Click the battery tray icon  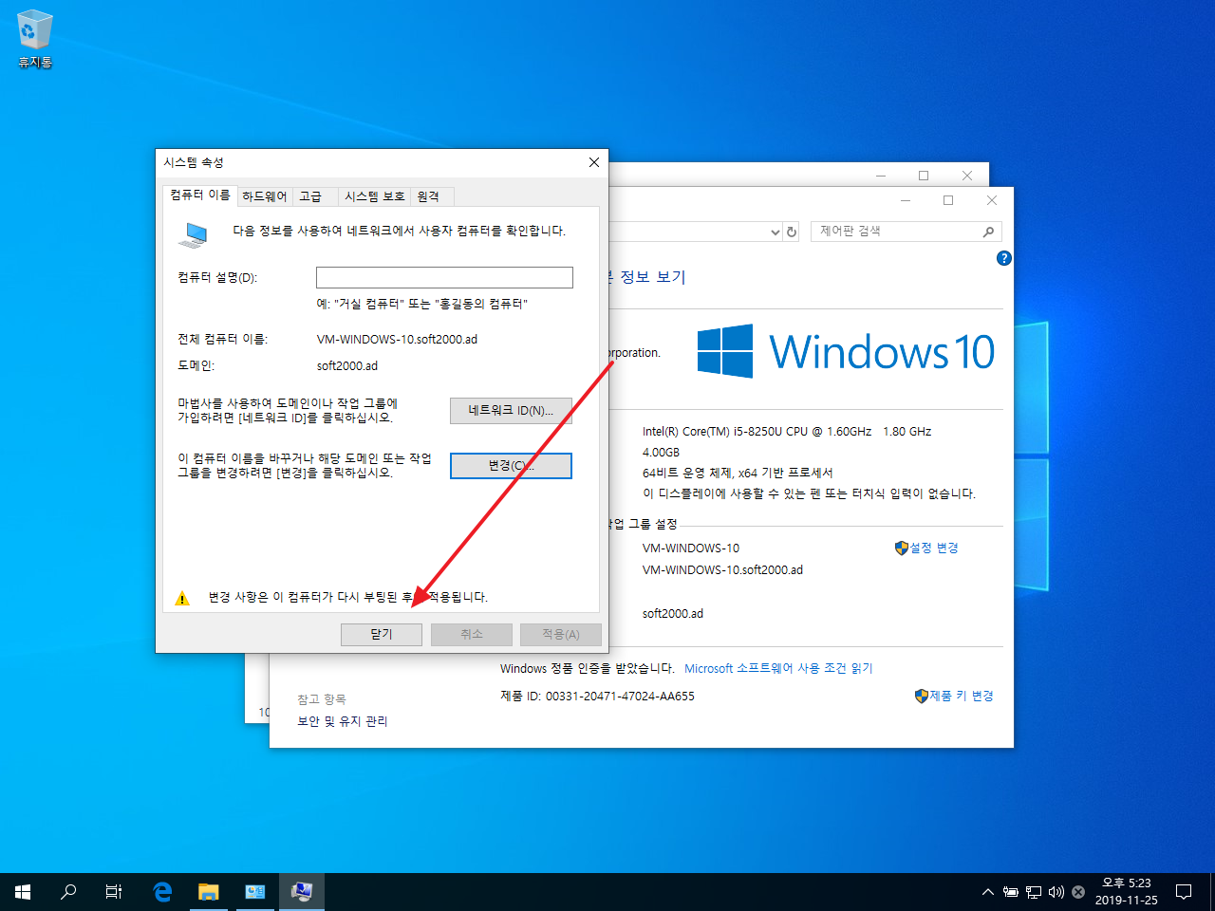[1011, 892]
